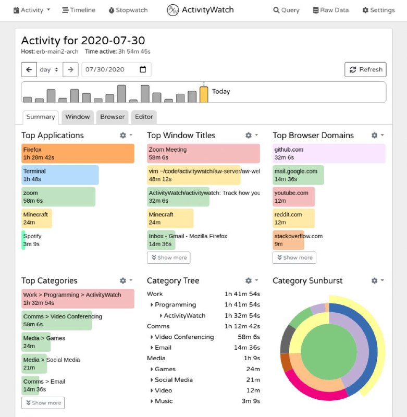Image resolution: width=407 pixels, height=417 pixels.
Task: Show more under Top Window Titles
Action: pos(168,257)
